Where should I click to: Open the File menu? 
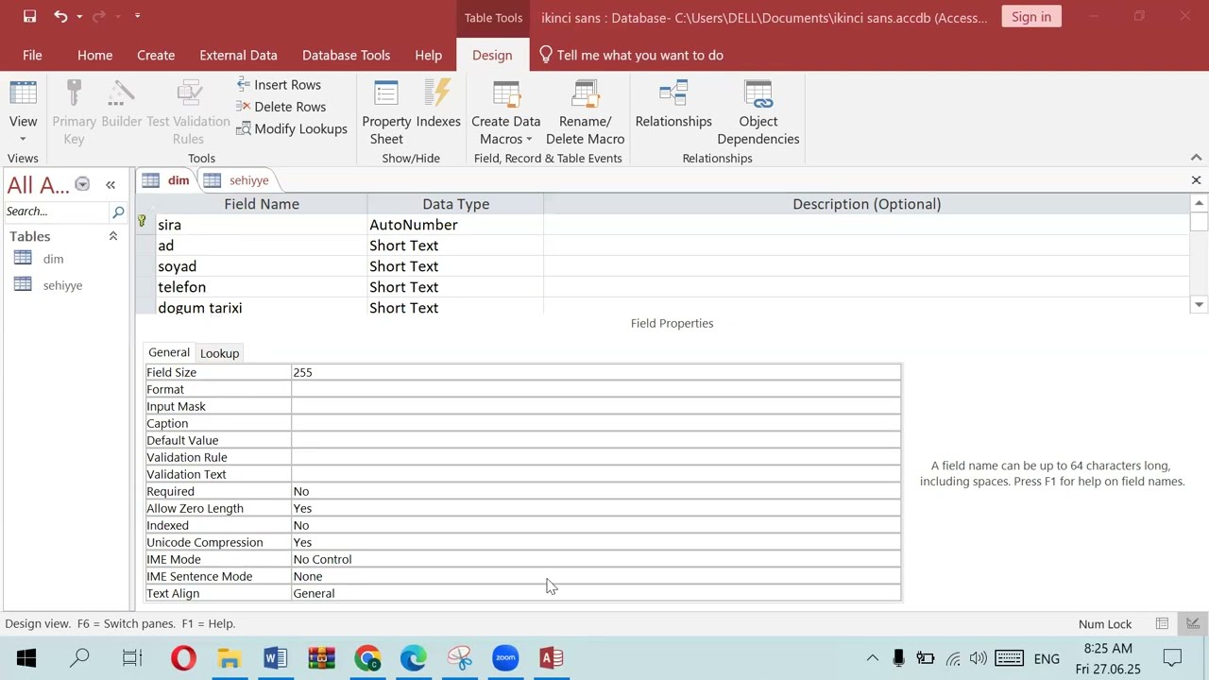[x=32, y=55]
